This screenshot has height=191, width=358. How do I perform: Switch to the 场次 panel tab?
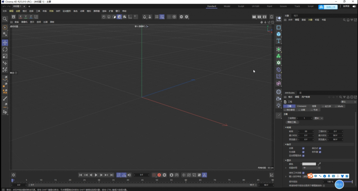click(x=296, y=16)
